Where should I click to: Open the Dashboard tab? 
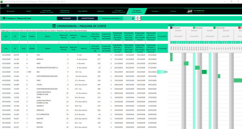click(101, 11)
